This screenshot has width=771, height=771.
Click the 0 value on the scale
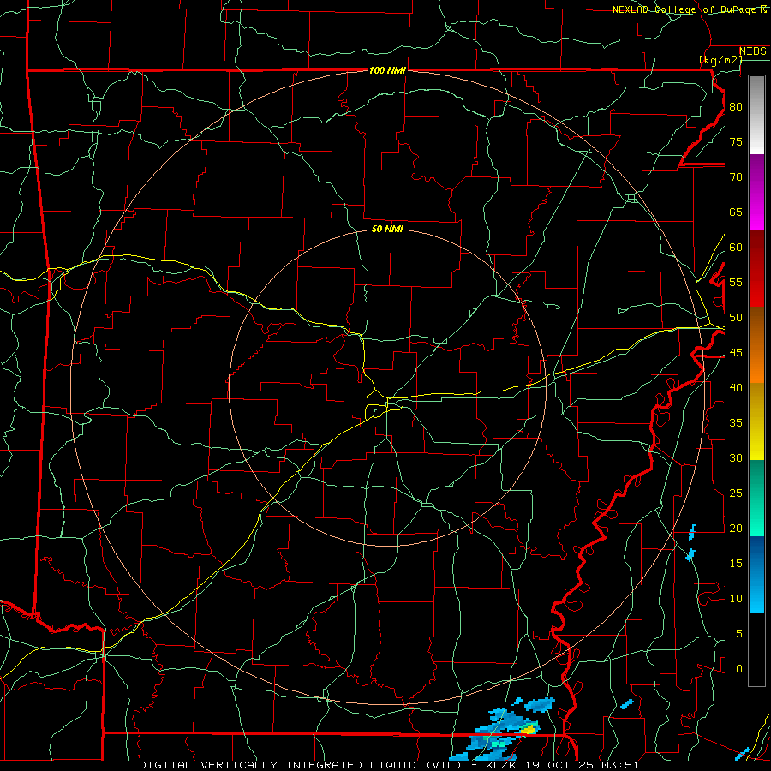point(739,669)
